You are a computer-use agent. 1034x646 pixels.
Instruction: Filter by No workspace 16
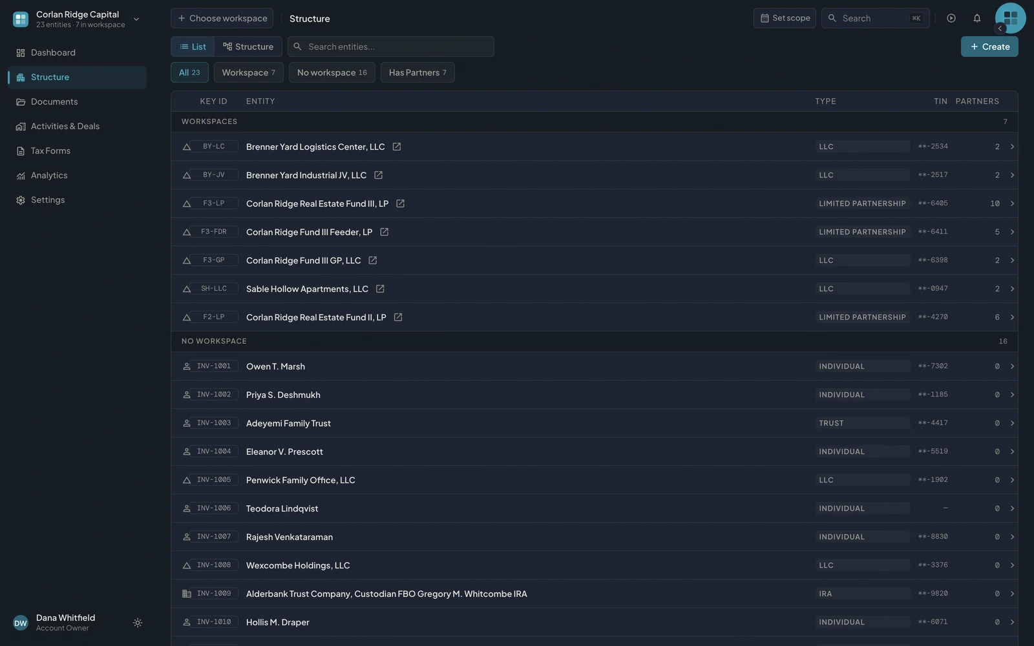pos(332,72)
